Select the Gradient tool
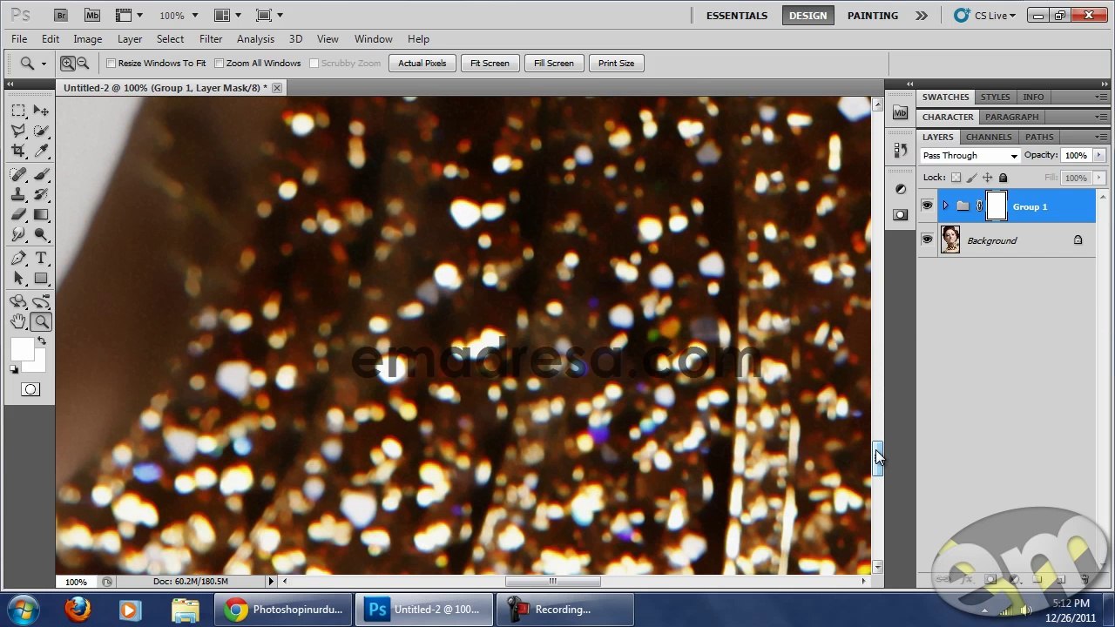 click(41, 214)
